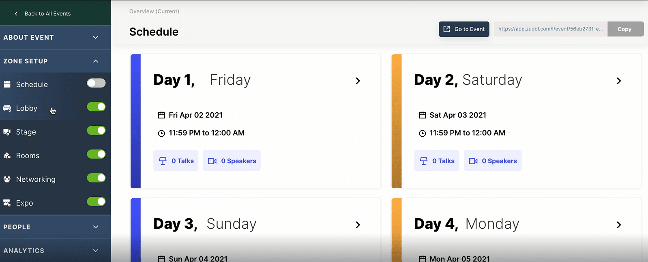
Task: Click the back arrow to All Events
Action: [x=16, y=14]
